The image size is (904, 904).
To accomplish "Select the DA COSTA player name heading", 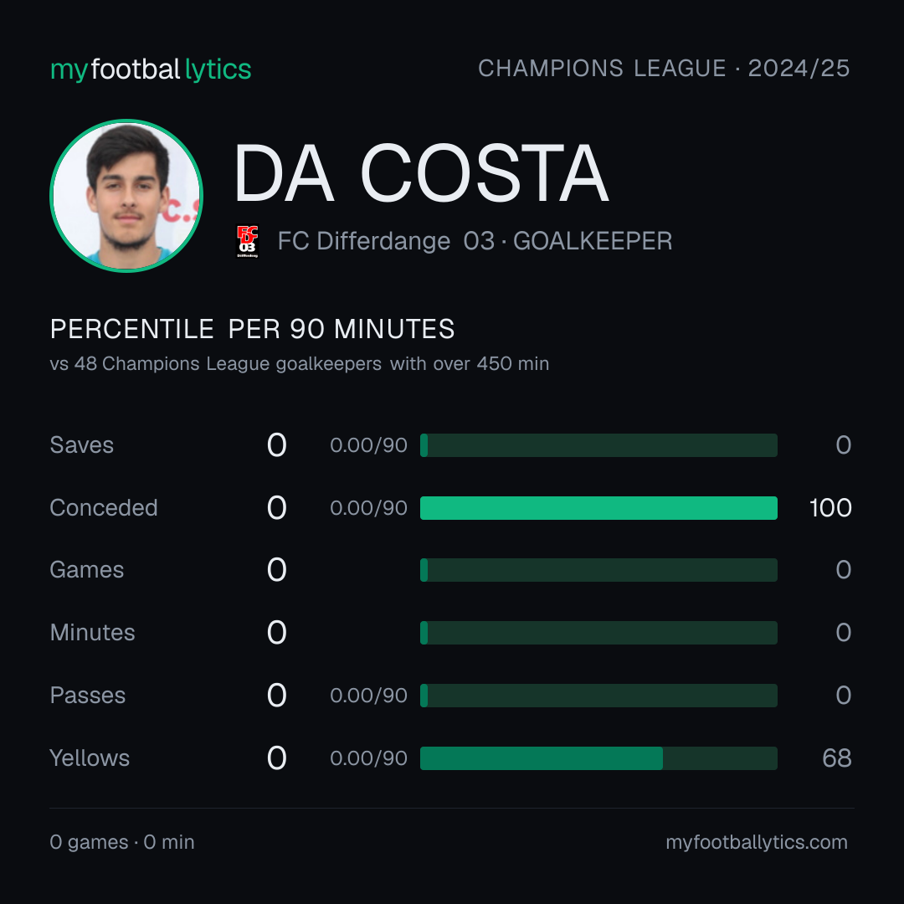I will [421, 173].
